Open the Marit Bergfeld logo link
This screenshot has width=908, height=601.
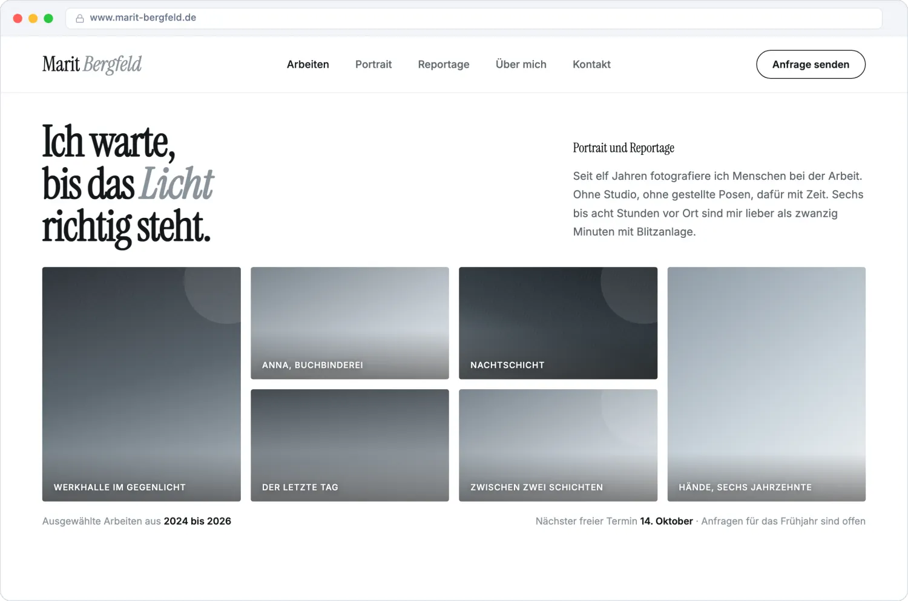click(x=92, y=64)
